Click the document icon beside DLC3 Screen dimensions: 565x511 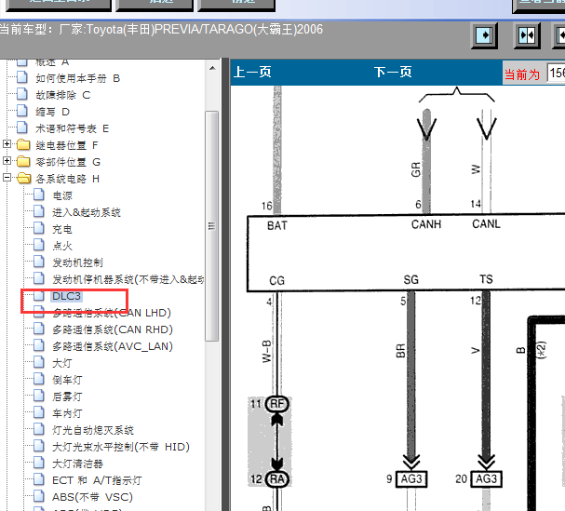pyautogui.click(x=39, y=296)
